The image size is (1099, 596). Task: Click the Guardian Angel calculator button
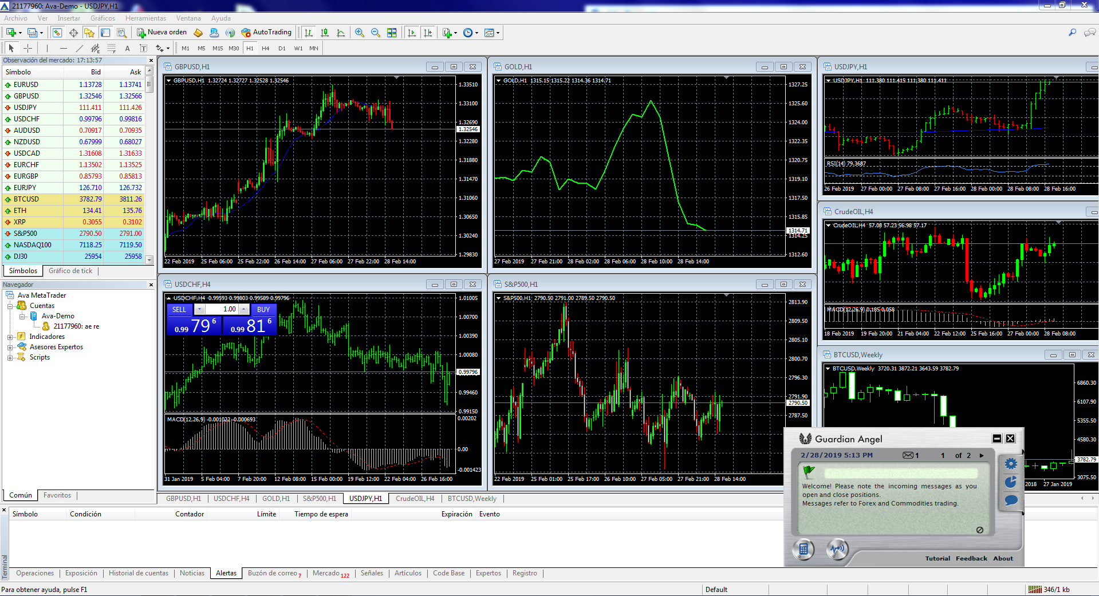(x=803, y=550)
